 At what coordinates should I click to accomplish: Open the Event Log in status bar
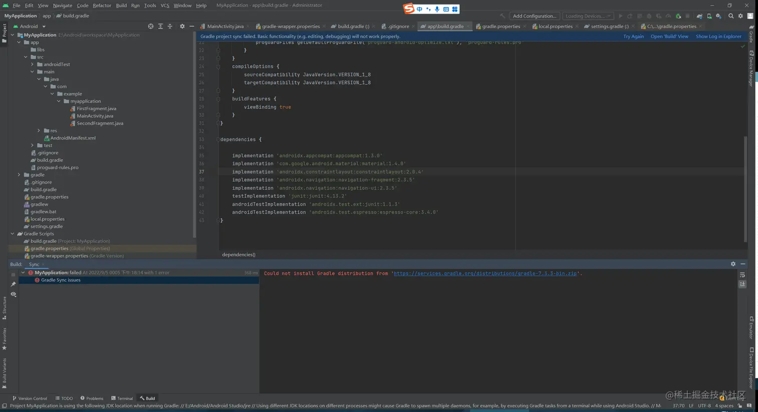pos(731,398)
